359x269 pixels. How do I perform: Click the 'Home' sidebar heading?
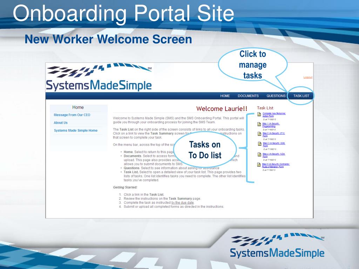pyautogui.click(x=78, y=107)
